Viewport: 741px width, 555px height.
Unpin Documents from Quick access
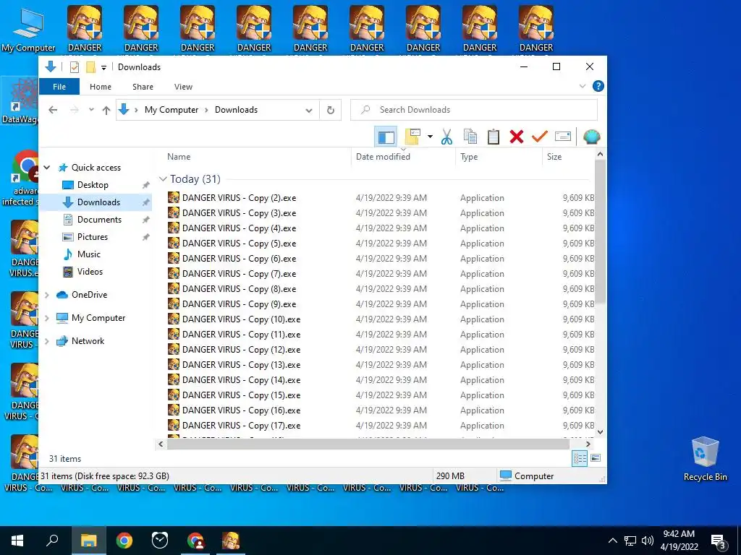point(145,220)
